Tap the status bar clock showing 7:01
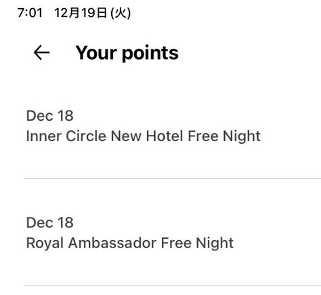Viewport: 321px width, 295px height. [x=30, y=13]
